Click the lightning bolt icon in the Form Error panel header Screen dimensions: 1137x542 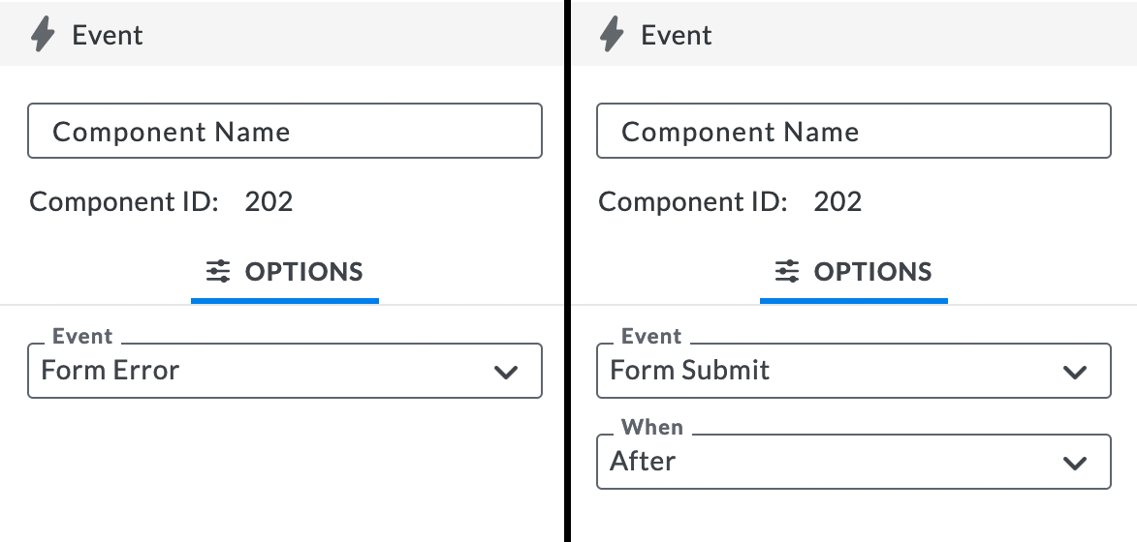43,36
